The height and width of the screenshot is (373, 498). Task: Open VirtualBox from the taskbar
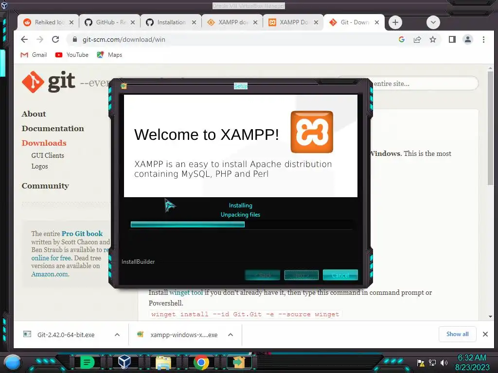[x=124, y=362]
